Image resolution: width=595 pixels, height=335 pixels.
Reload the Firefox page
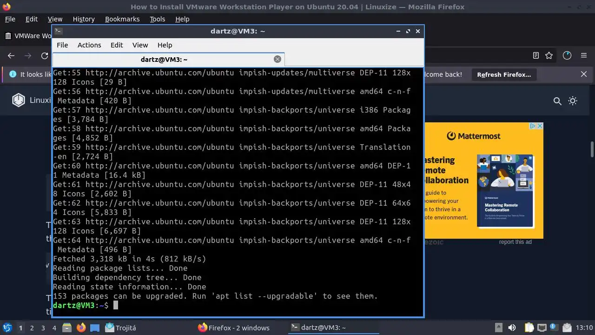[45, 56]
